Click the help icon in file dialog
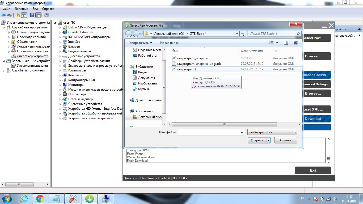 296,43
